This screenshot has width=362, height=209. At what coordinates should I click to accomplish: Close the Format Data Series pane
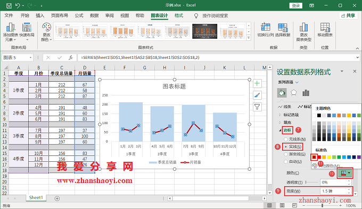pyautogui.click(x=355, y=71)
